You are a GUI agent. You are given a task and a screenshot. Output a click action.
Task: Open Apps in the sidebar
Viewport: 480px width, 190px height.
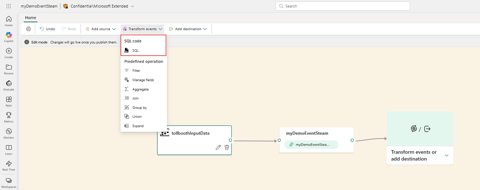[9, 101]
